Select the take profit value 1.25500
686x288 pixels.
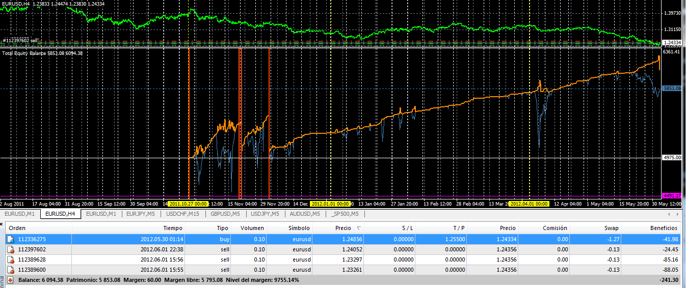coord(454,239)
